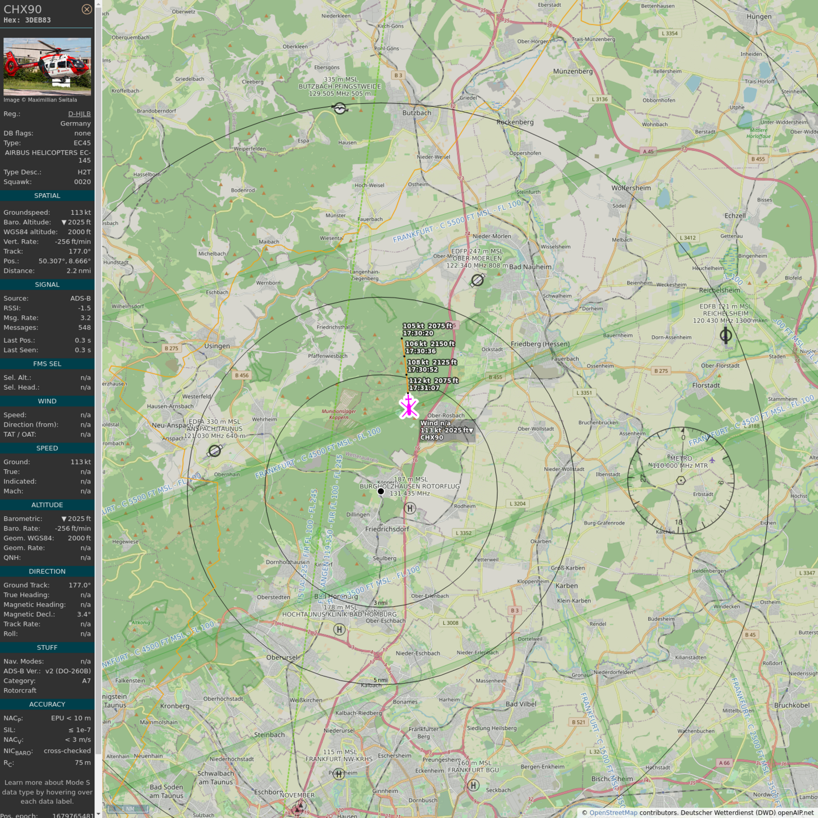Click the Butzbach-Pfingstweide airfield symbol
818x818 pixels.
click(x=340, y=108)
